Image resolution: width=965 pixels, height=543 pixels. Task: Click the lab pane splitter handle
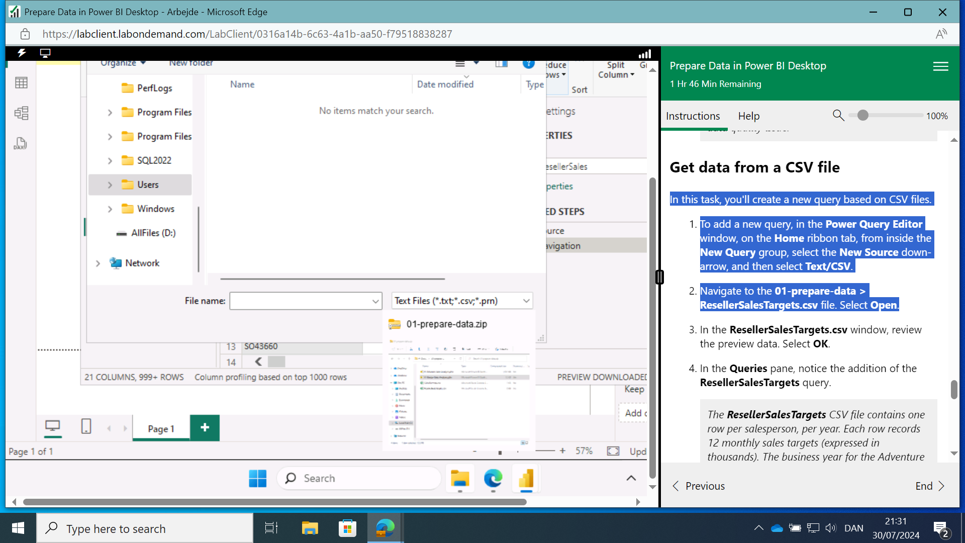(x=659, y=277)
